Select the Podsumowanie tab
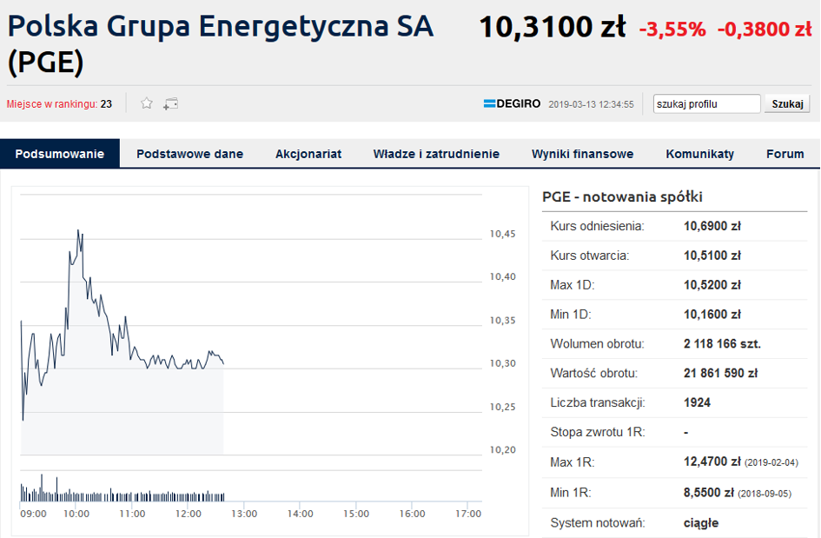 pyautogui.click(x=60, y=154)
